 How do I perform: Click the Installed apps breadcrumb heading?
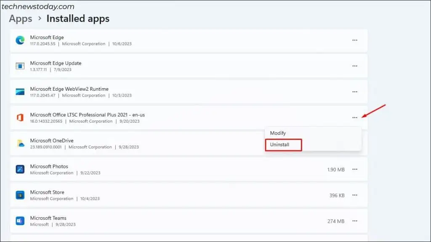78,19
